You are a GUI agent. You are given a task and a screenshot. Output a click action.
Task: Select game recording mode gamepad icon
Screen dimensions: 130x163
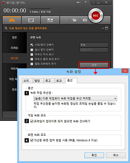[x=12, y=20]
